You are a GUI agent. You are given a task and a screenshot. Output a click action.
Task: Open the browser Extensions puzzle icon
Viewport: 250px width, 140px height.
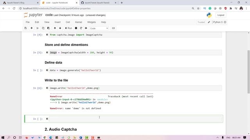[x=231, y=9]
